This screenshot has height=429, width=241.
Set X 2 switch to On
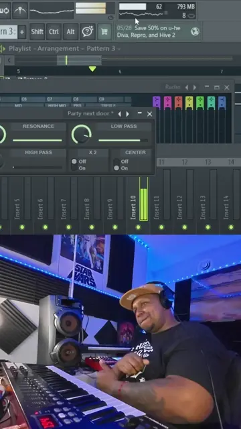(x=74, y=168)
